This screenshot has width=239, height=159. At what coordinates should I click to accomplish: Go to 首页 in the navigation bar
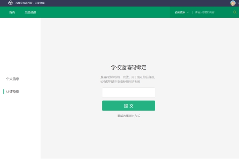pos(12,12)
